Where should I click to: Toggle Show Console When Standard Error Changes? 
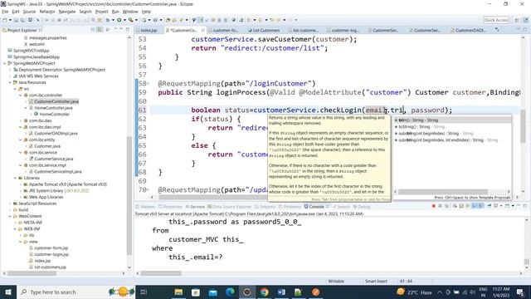pos(480,206)
